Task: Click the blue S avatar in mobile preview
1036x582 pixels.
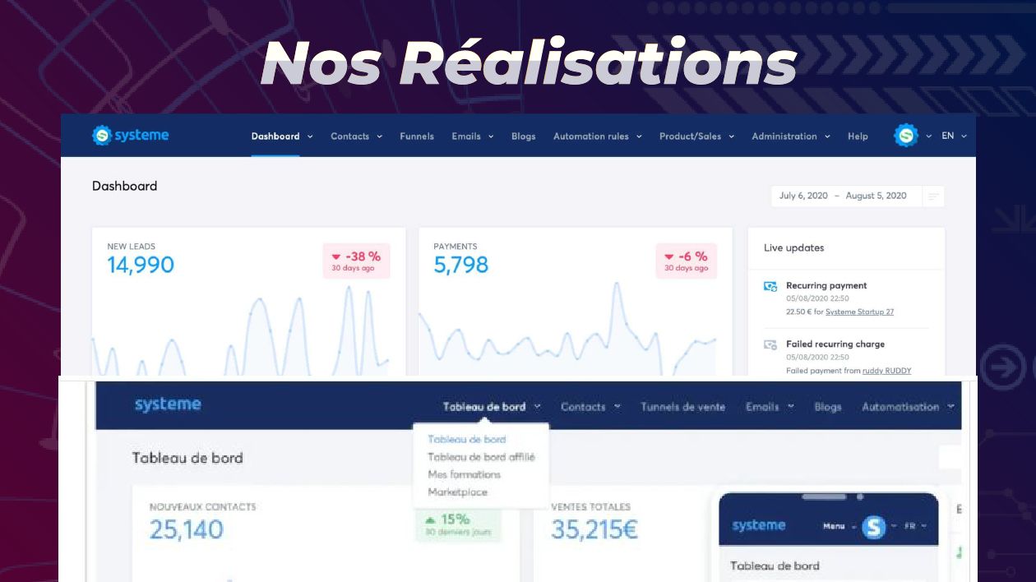Action: click(x=874, y=526)
